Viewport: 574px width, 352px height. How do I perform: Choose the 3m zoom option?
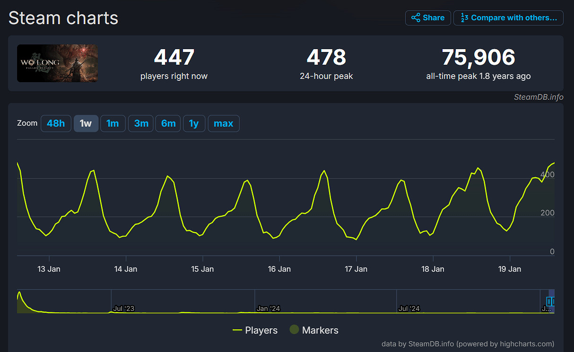[x=141, y=123]
